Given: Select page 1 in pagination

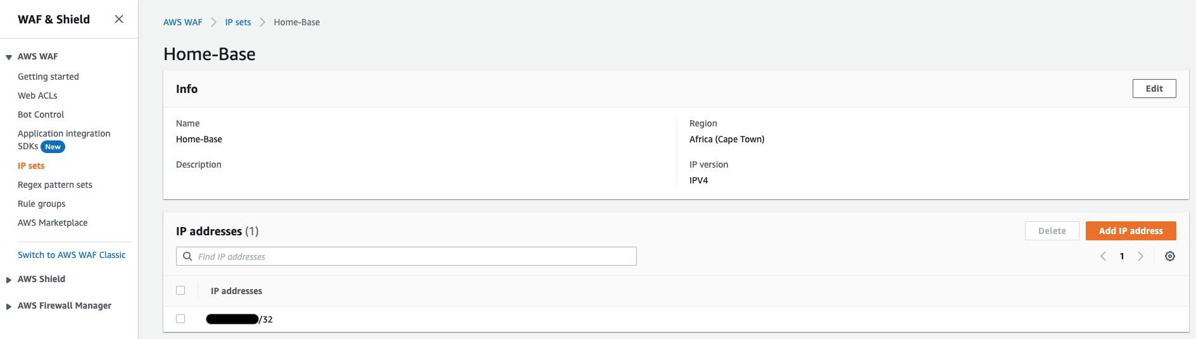Looking at the screenshot, I should pos(1122,256).
